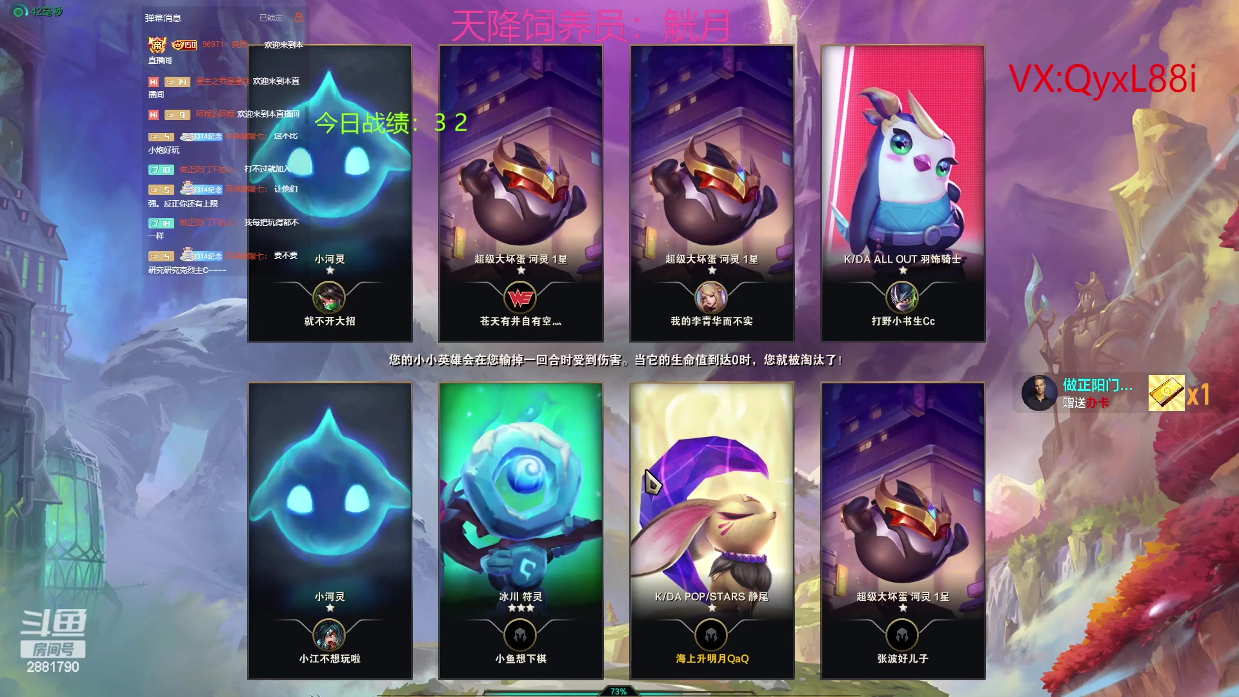The width and height of the screenshot is (1239, 697).
Task: Click the 我的李青华而不实 player avatar
Action: tap(711, 298)
